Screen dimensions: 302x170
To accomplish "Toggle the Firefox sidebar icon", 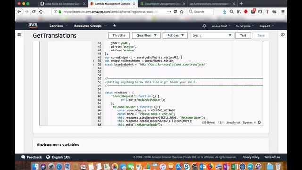I will 260,12.
